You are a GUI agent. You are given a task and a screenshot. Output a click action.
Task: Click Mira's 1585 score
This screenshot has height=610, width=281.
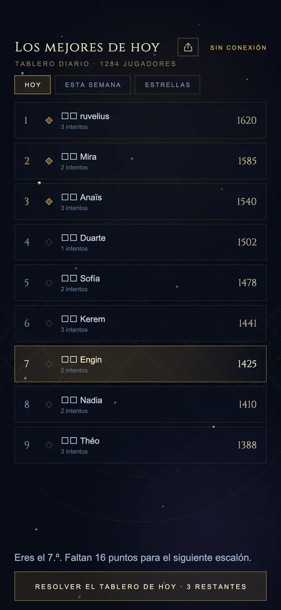click(x=247, y=161)
